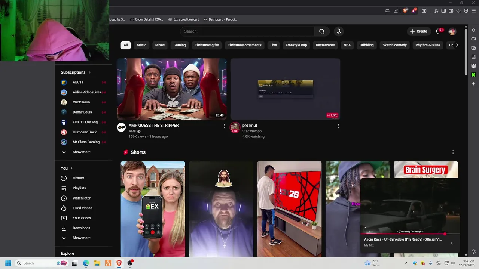
Task: Open Playlists in the sidebar
Action: click(79, 188)
